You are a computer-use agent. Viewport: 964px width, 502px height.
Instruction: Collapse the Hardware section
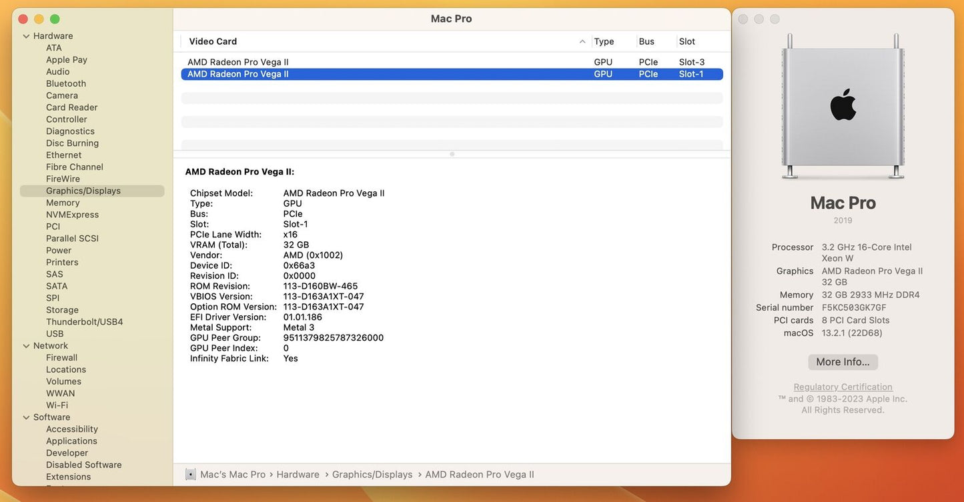point(27,36)
